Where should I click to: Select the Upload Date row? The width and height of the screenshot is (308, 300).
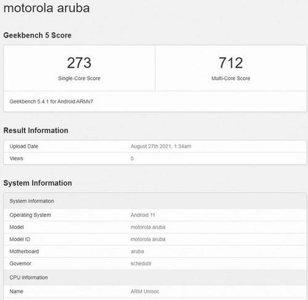pos(155,147)
